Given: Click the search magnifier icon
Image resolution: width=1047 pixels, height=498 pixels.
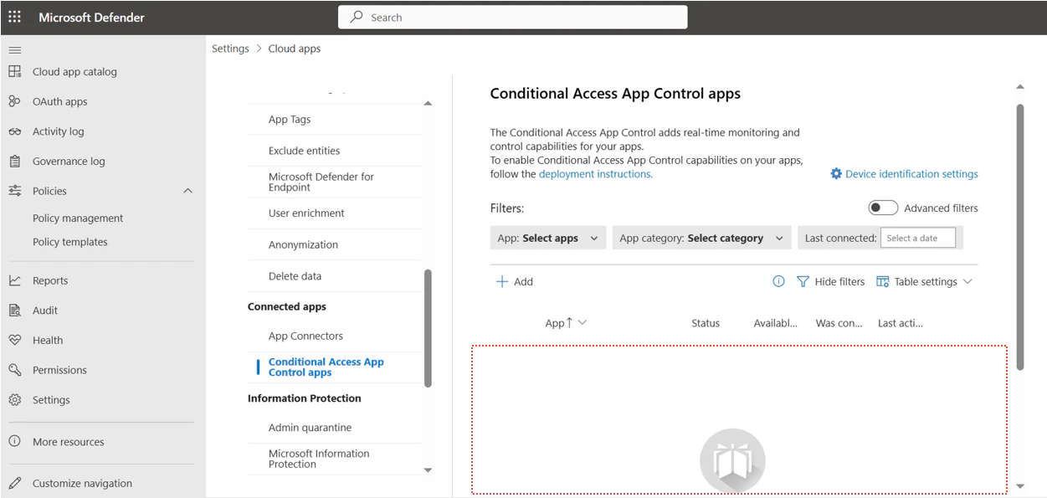Looking at the screenshot, I should pos(357,17).
